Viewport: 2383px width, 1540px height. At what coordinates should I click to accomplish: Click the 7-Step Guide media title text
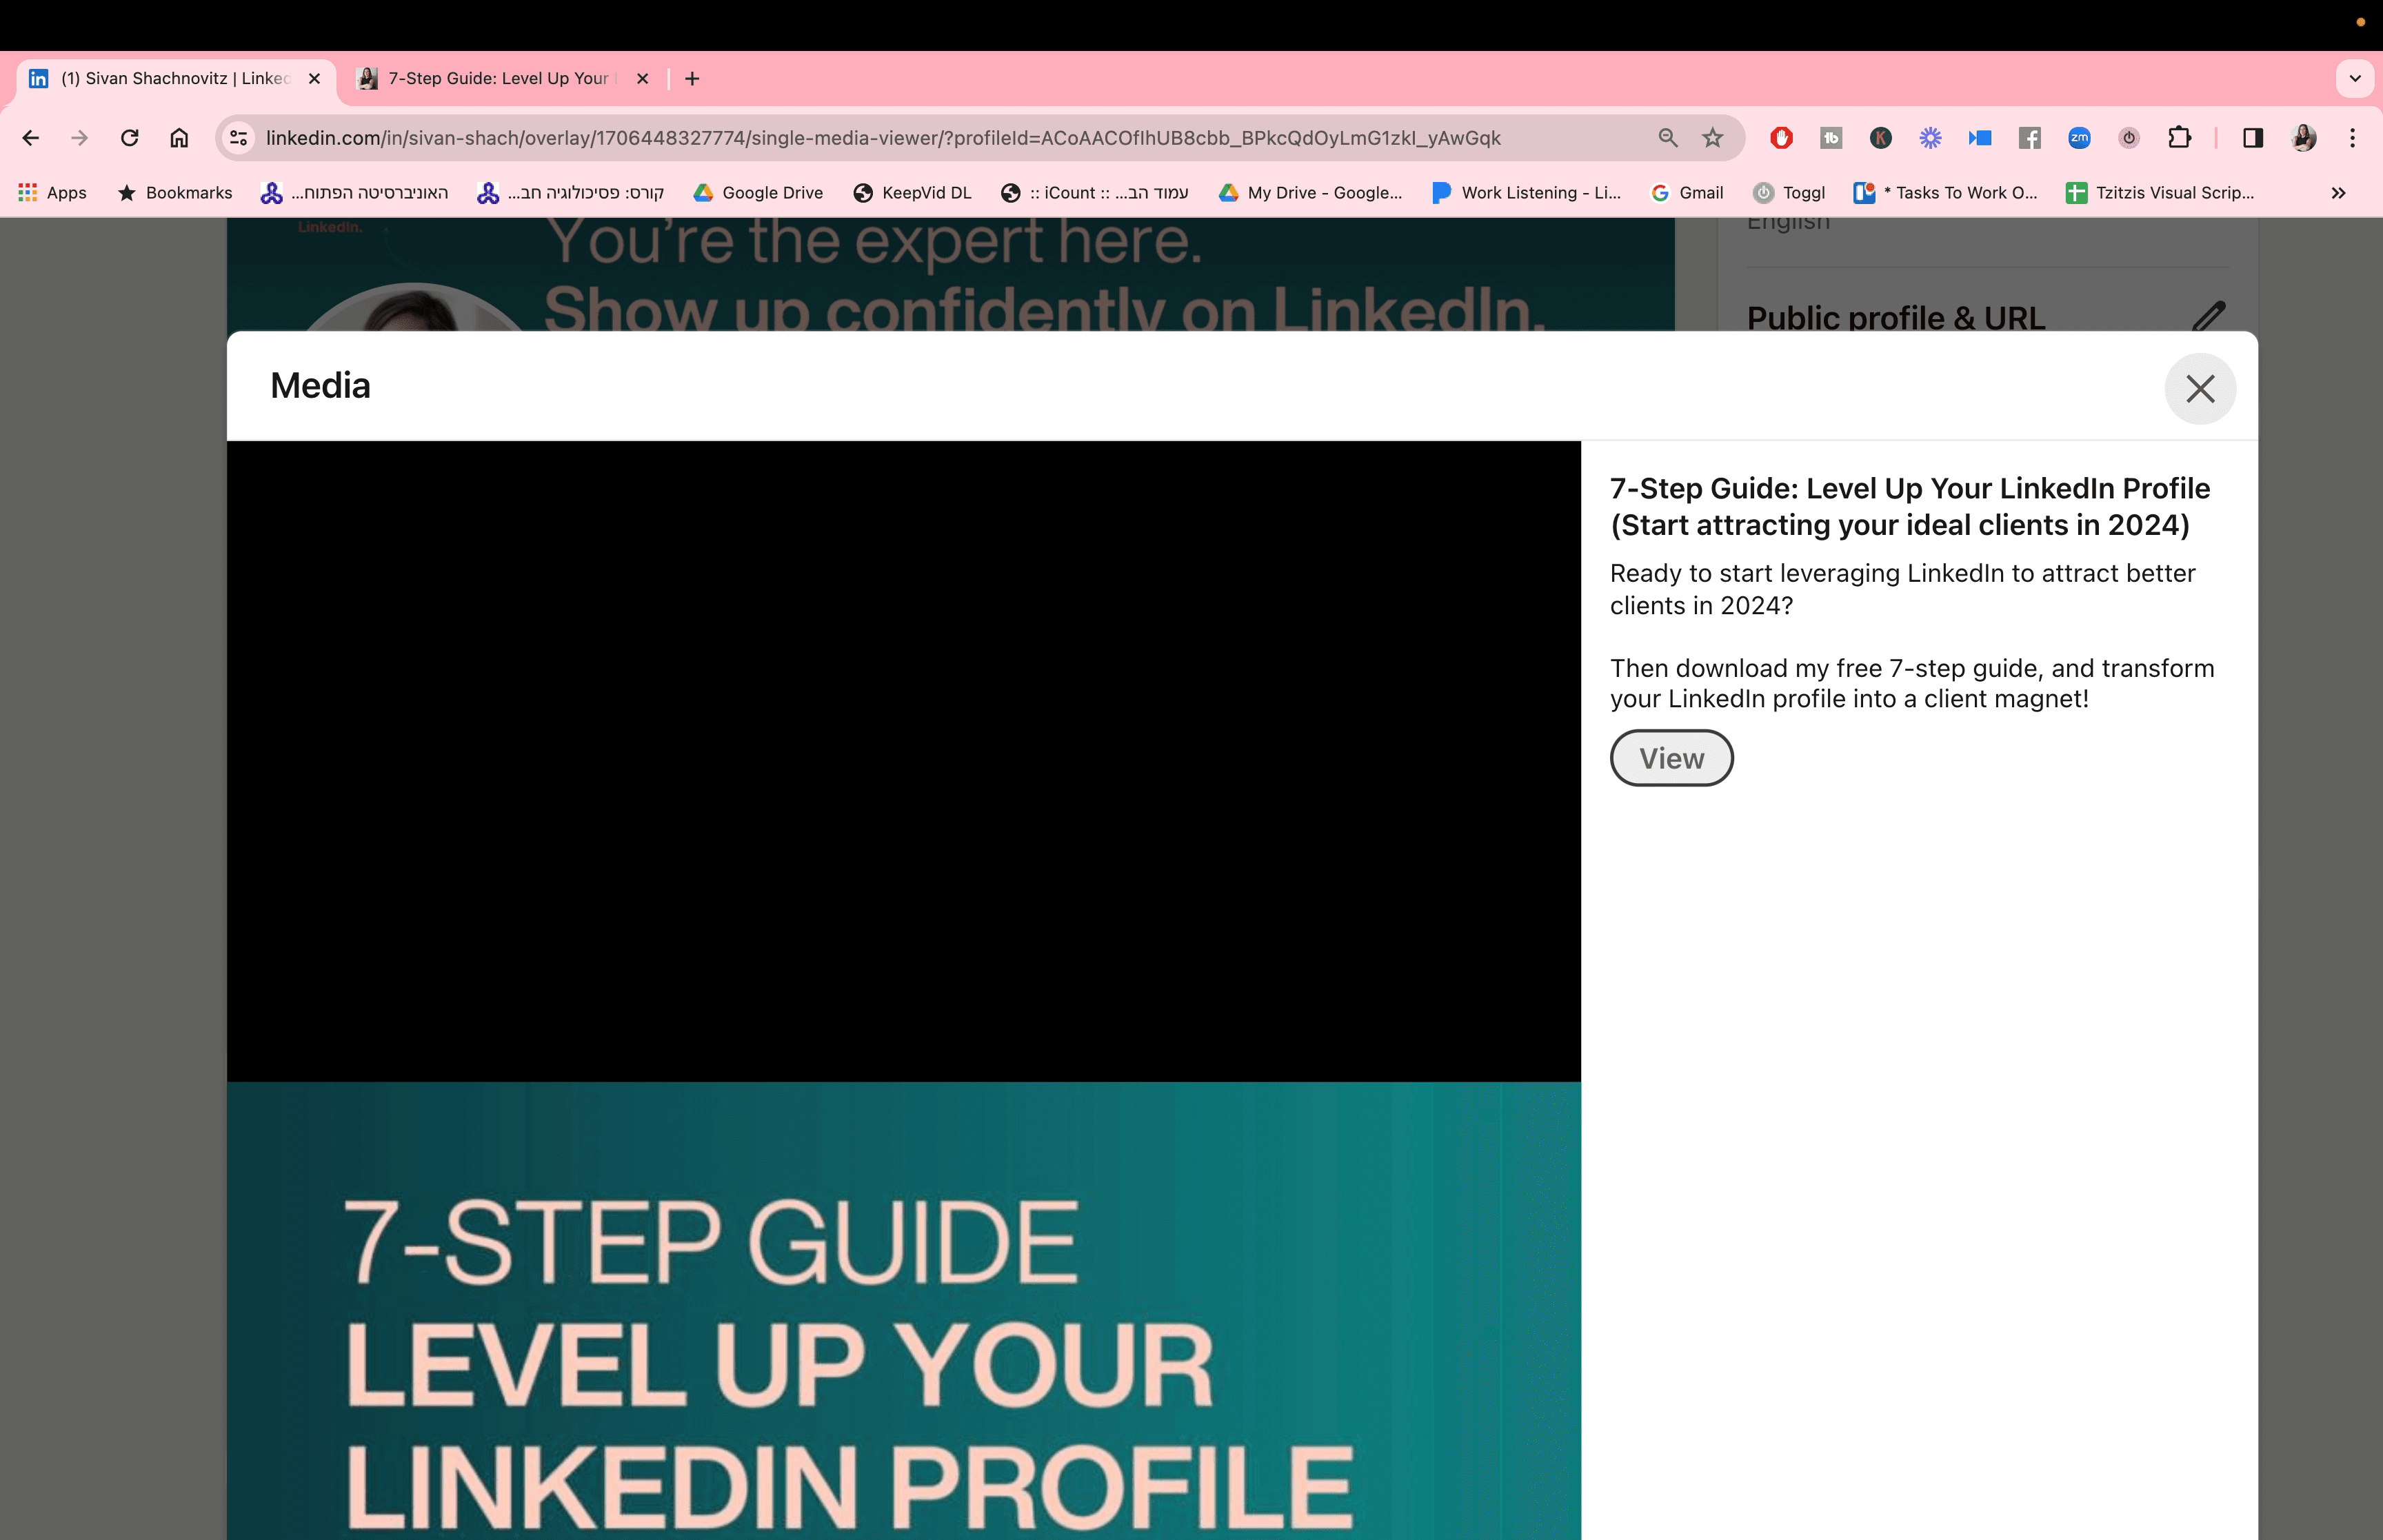(1910, 506)
